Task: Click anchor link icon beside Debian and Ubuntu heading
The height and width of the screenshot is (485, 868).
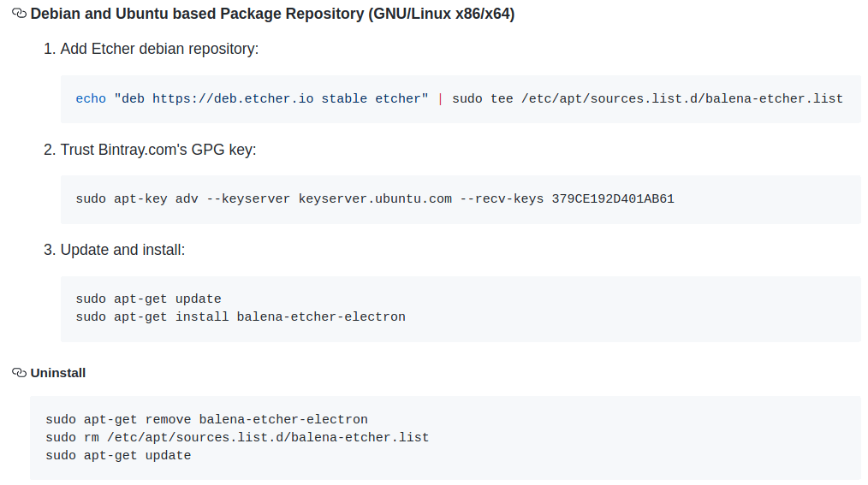Action: coord(19,15)
